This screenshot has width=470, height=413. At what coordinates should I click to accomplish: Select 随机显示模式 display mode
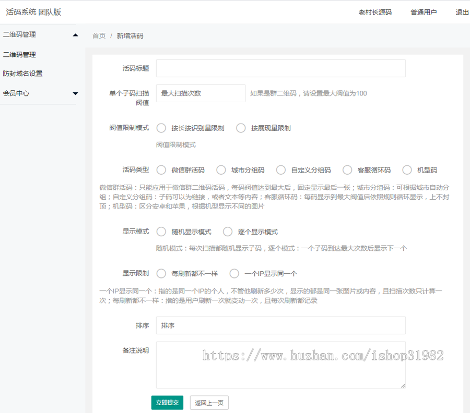click(161, 232)
